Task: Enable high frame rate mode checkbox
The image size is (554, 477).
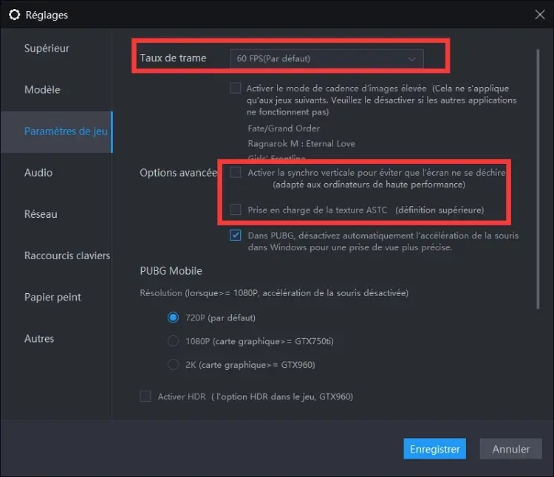Action: (235, 88)
